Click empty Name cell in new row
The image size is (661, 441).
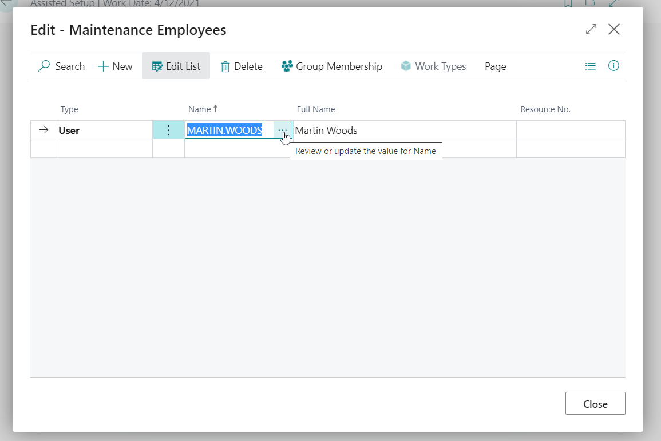pyautogui.click(x=238, y=148)
